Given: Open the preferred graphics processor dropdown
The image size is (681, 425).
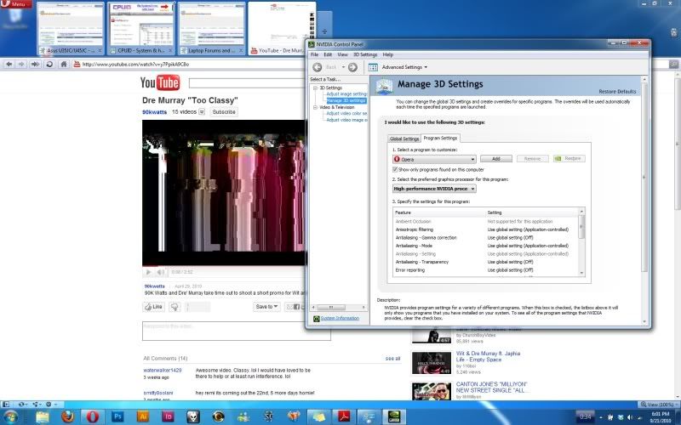Looking at the screenshot, I should pos(433,188).
